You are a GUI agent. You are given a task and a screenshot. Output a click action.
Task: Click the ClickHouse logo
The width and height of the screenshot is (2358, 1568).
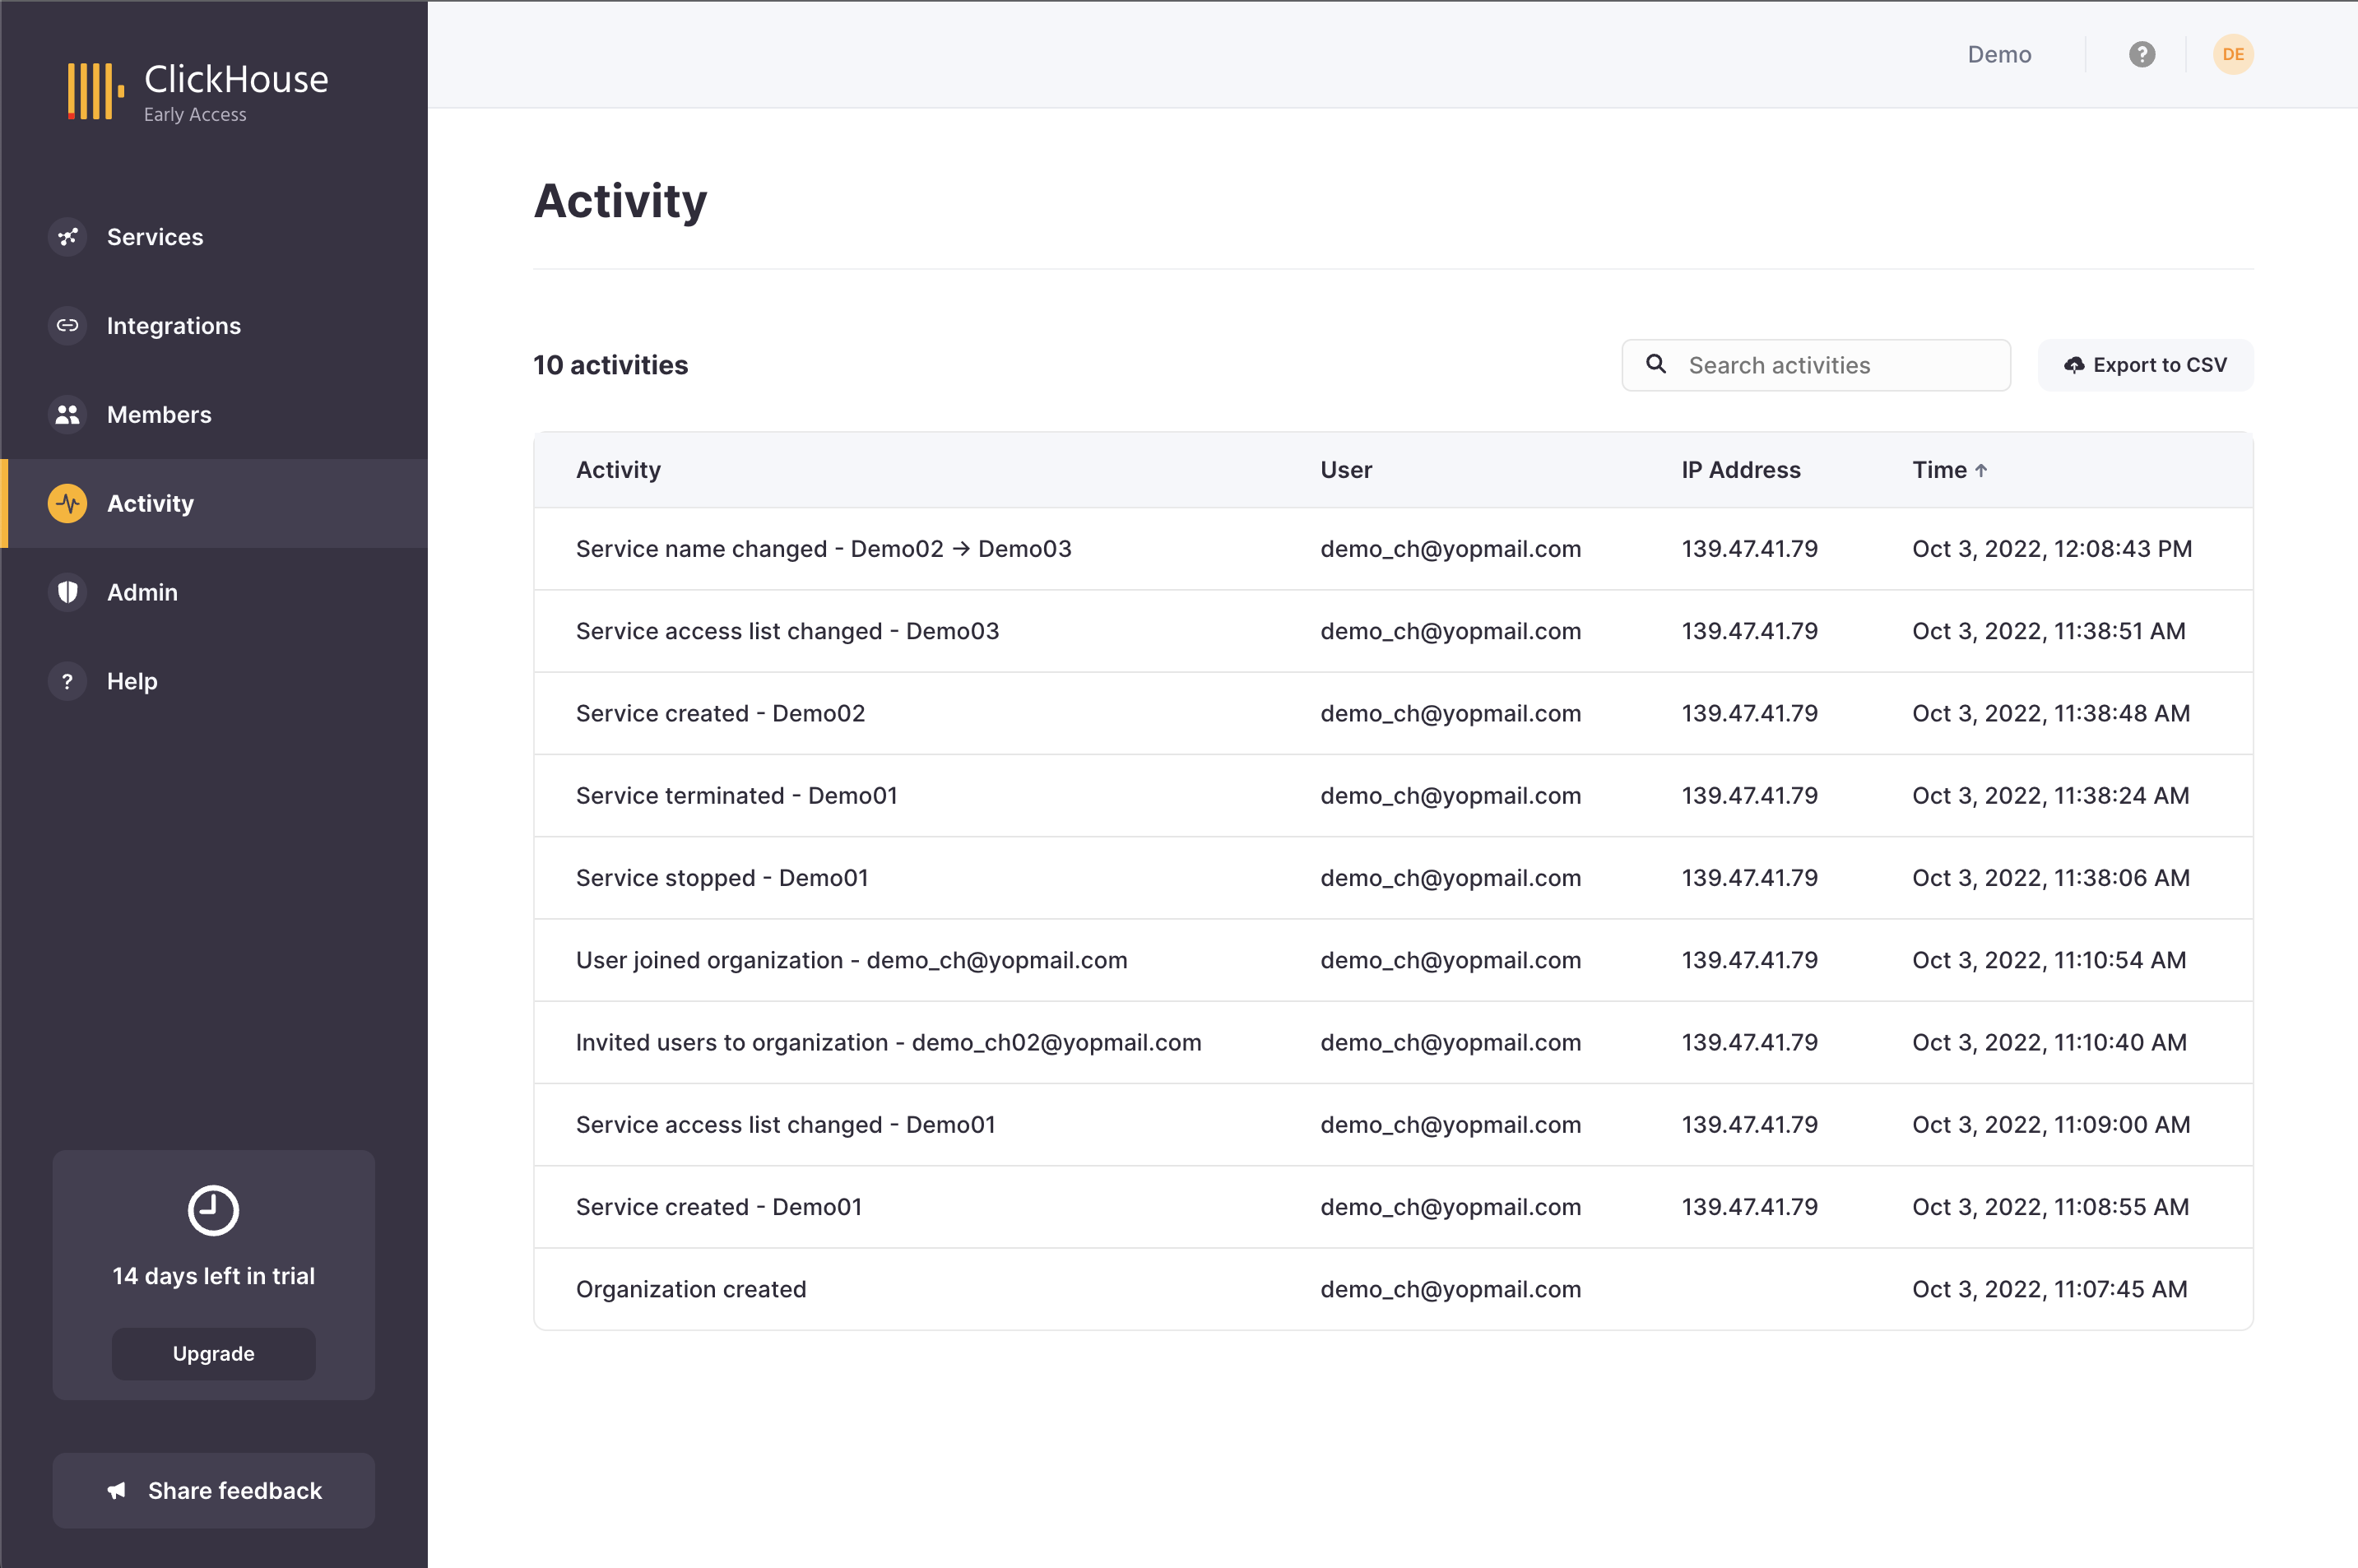(x=197, y=91)
